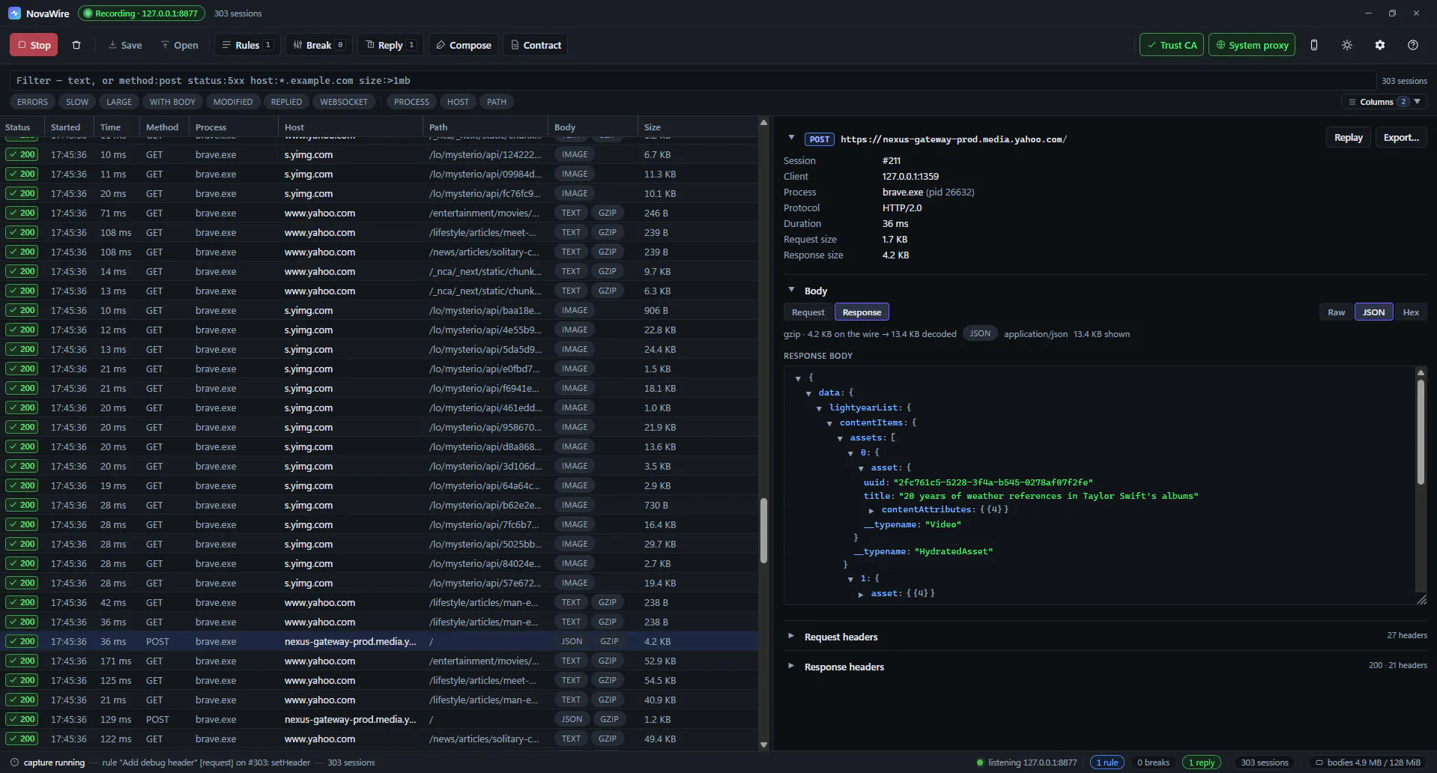Enable the ERRORS filter chip
This screenshot has width=1437, height=773.
[32, 102]
